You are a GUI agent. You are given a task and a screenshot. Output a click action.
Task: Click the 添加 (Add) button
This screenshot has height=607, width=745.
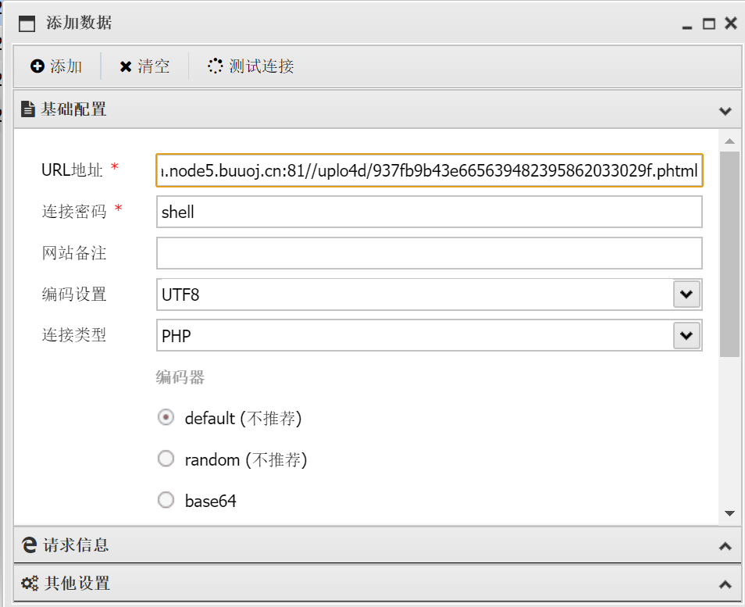[x=56, y=66]
